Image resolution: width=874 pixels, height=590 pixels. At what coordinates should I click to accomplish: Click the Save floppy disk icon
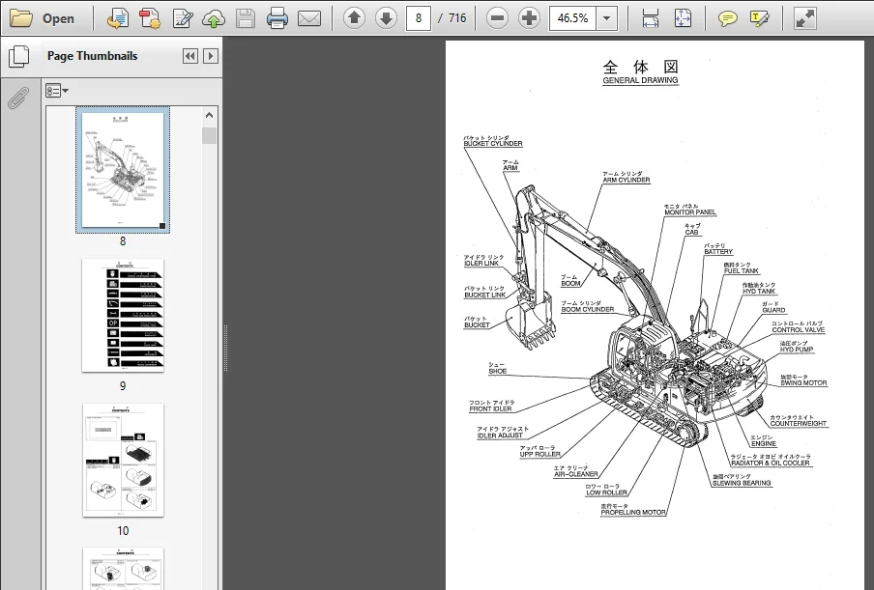point(246,18)
